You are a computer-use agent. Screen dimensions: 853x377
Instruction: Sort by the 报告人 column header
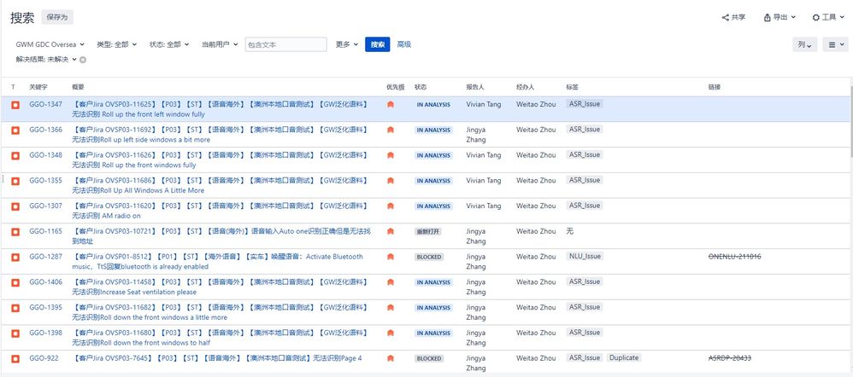tap(475, 87)
